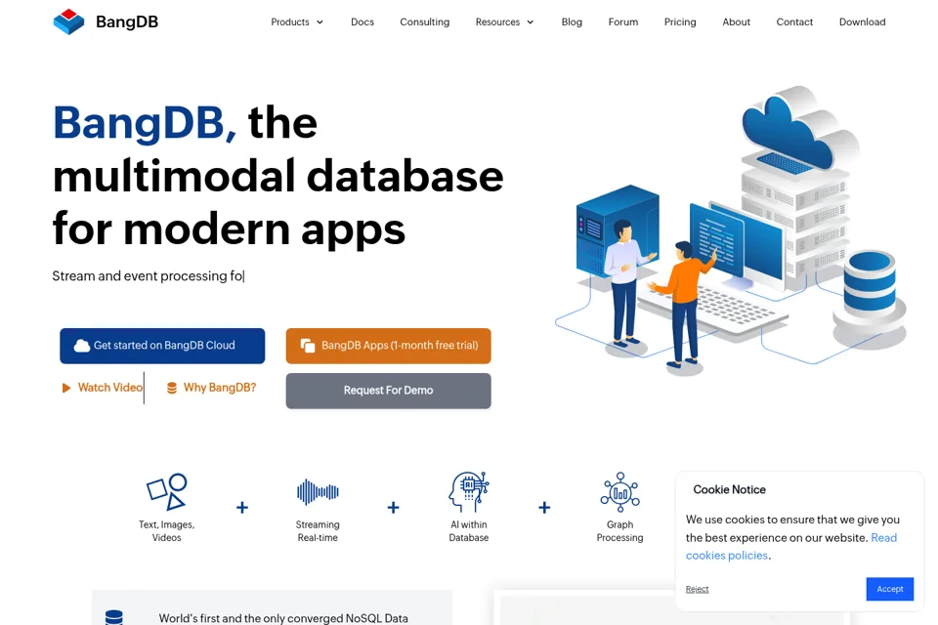Start the BangDB Apps 1-month free trial
The image size is (938, 625).
(388, 346)
